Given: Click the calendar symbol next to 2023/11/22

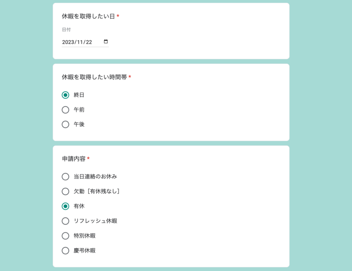Looking at the screenshot, I should pos(106,41).
